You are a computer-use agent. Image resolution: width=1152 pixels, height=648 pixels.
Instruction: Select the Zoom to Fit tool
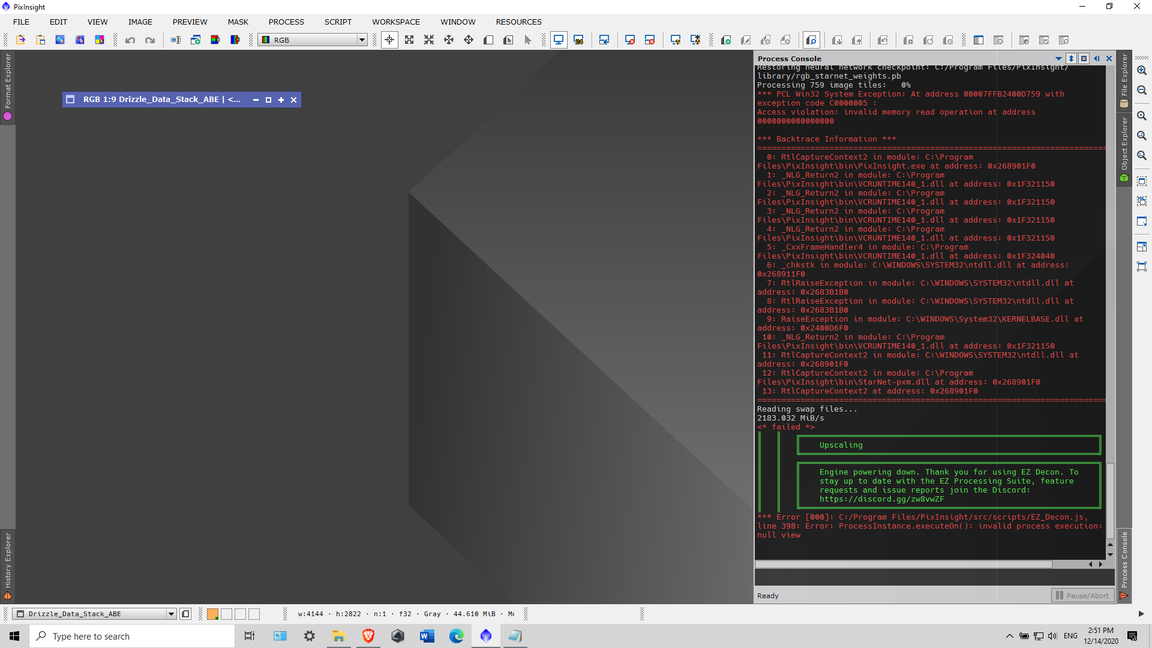[409, 40]
